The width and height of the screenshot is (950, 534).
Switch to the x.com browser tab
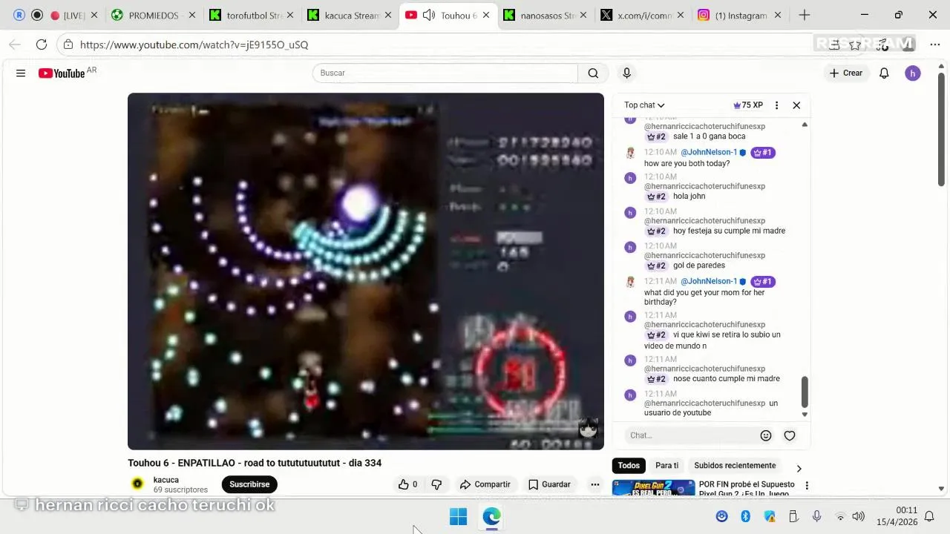pos(644,15)
